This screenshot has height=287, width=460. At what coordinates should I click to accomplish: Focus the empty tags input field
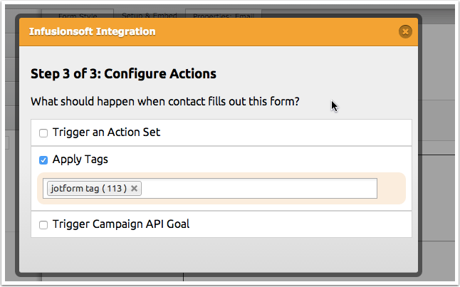(258, 189)
